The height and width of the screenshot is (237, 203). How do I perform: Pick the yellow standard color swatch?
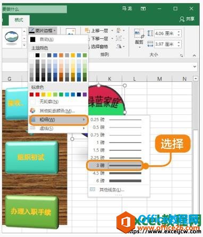(49, 95)
